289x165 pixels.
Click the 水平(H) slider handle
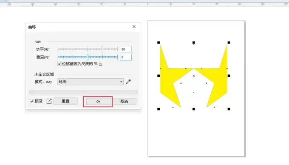(x=102, y=49)
